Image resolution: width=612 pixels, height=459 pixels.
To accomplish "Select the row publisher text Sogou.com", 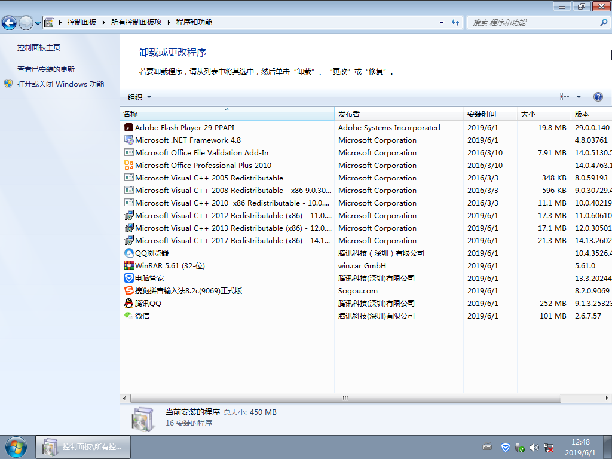I will click(x=358, y=291).
